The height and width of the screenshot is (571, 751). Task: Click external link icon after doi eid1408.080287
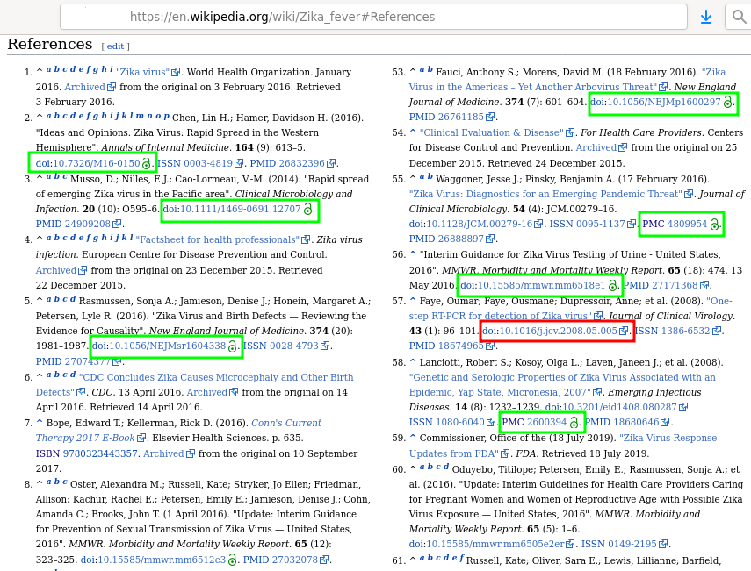click(683, 407)
